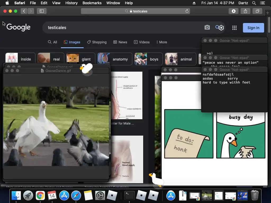Viewport: 271px width, 203px height.
Task: Go back with the Safari back arrow
Action: click(24, 11)
